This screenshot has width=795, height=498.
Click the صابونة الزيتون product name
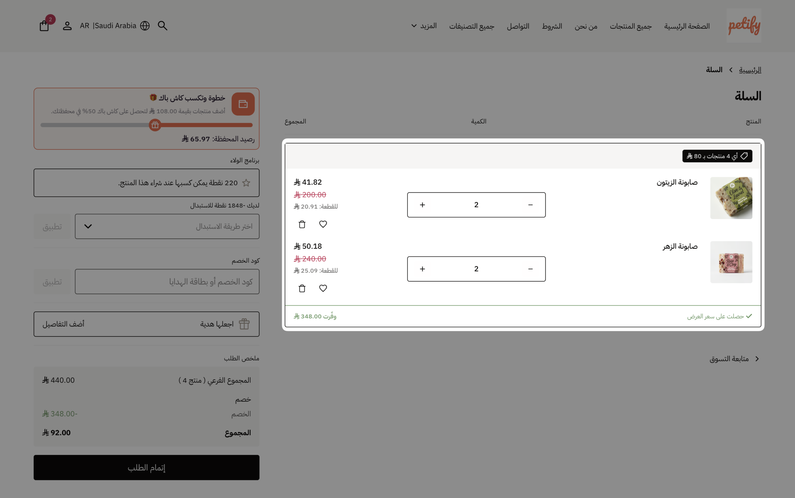tap(677, 182)
